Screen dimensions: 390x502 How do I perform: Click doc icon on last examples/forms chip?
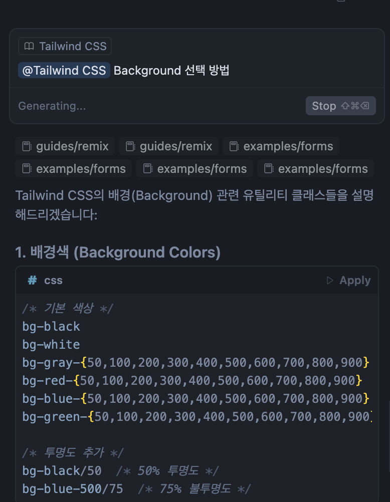coord(269,169)
